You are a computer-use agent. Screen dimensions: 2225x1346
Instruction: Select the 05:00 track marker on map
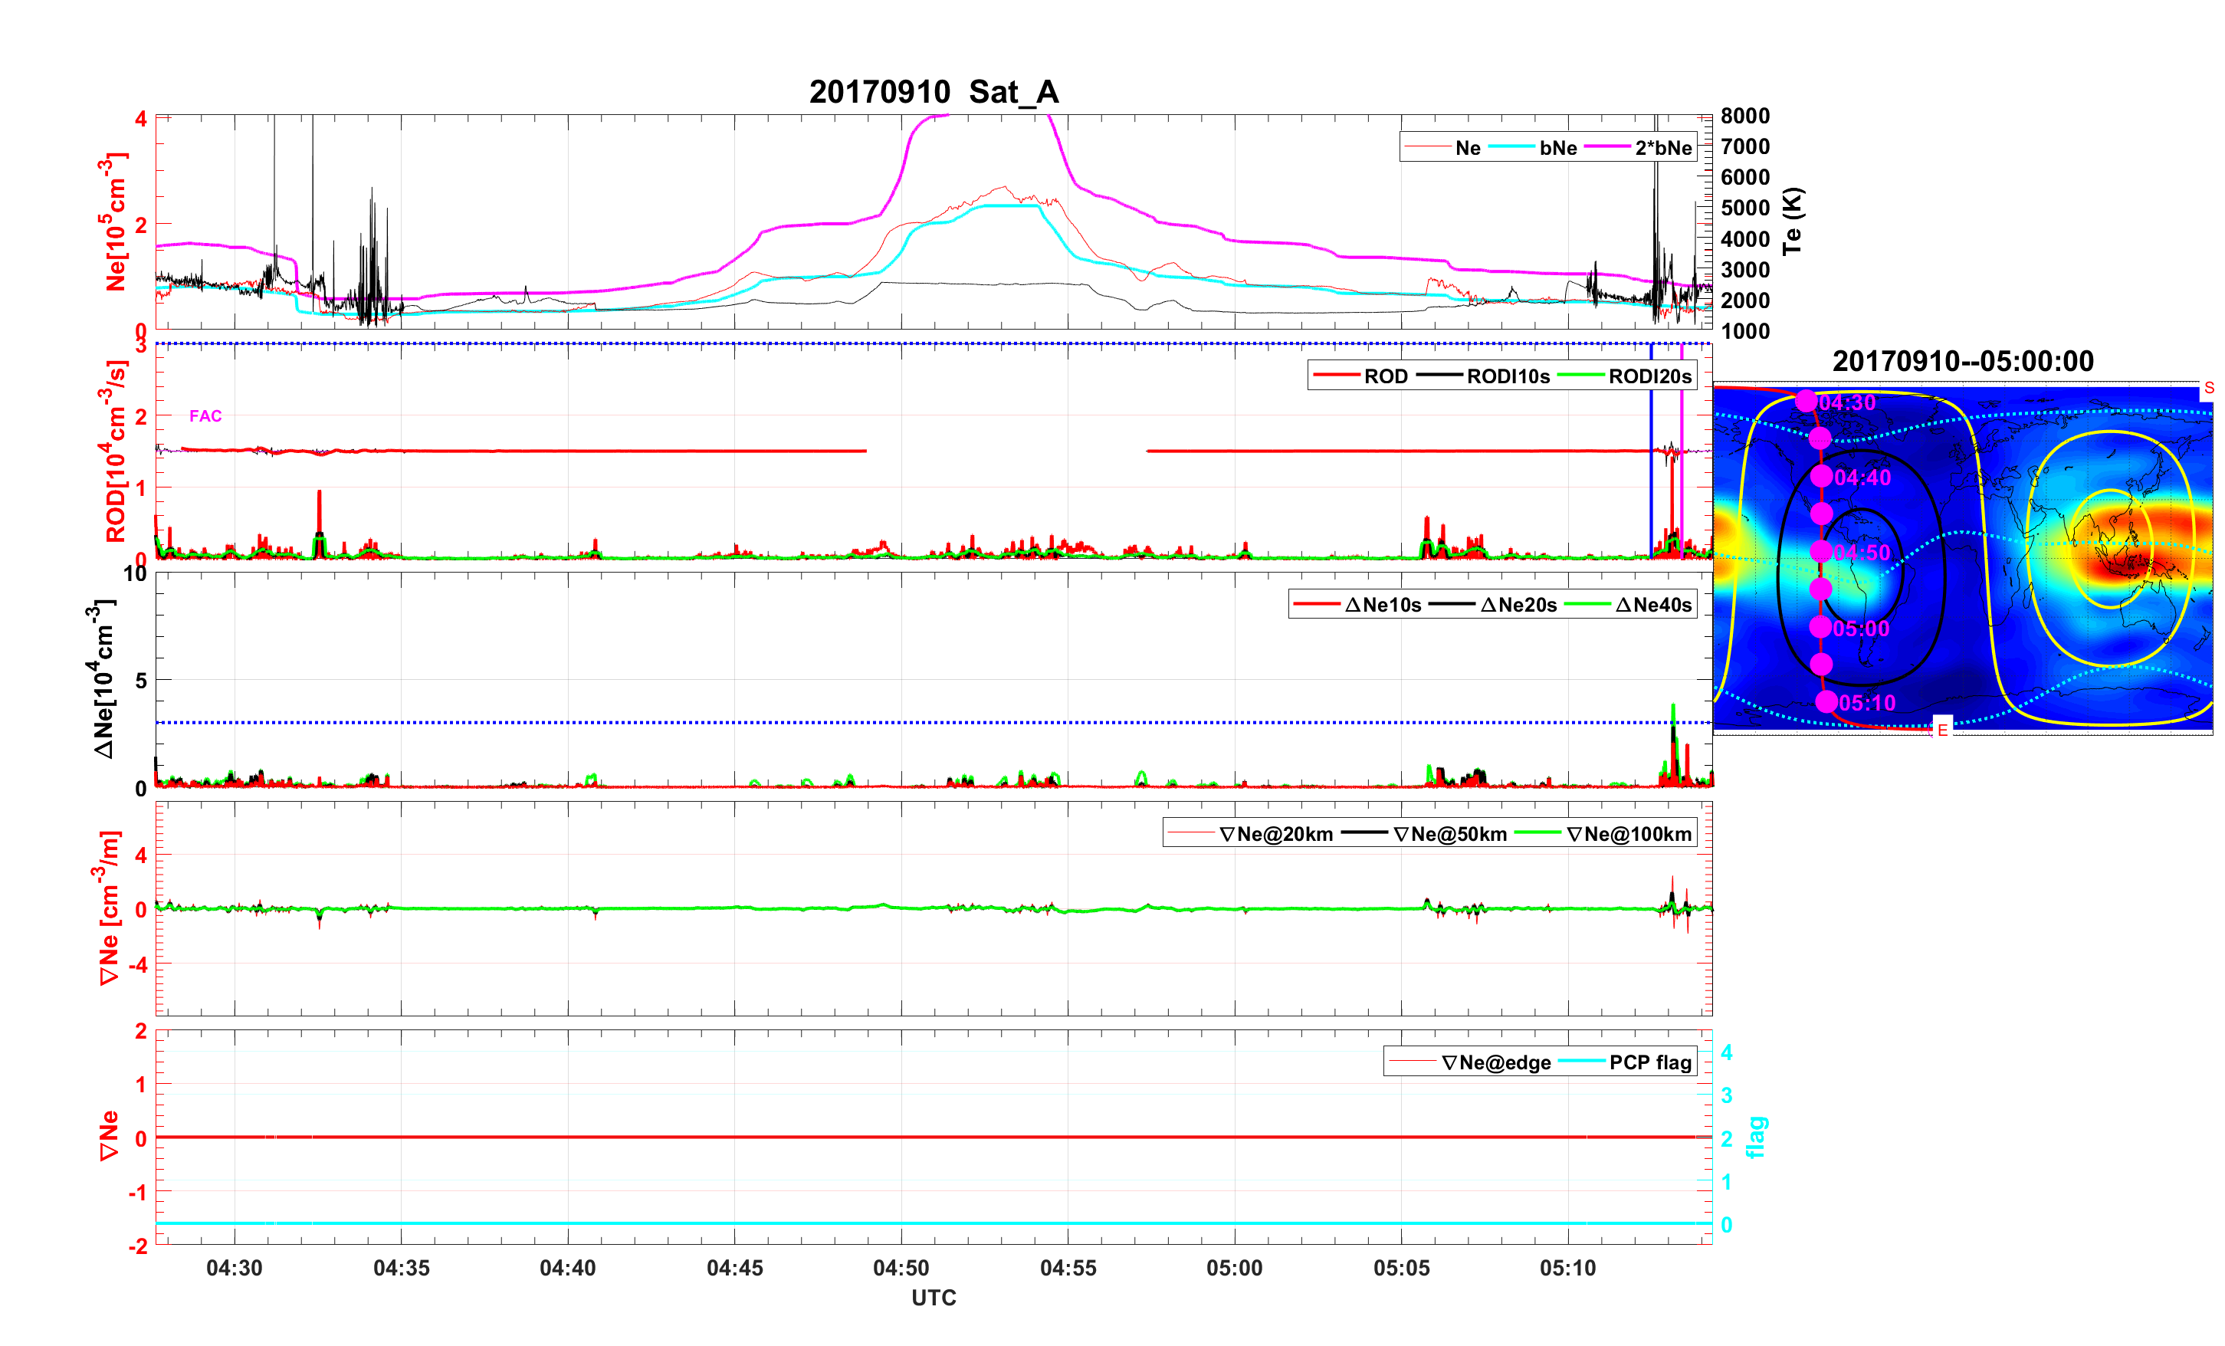pyautogui.click(x=1820, y=627)
